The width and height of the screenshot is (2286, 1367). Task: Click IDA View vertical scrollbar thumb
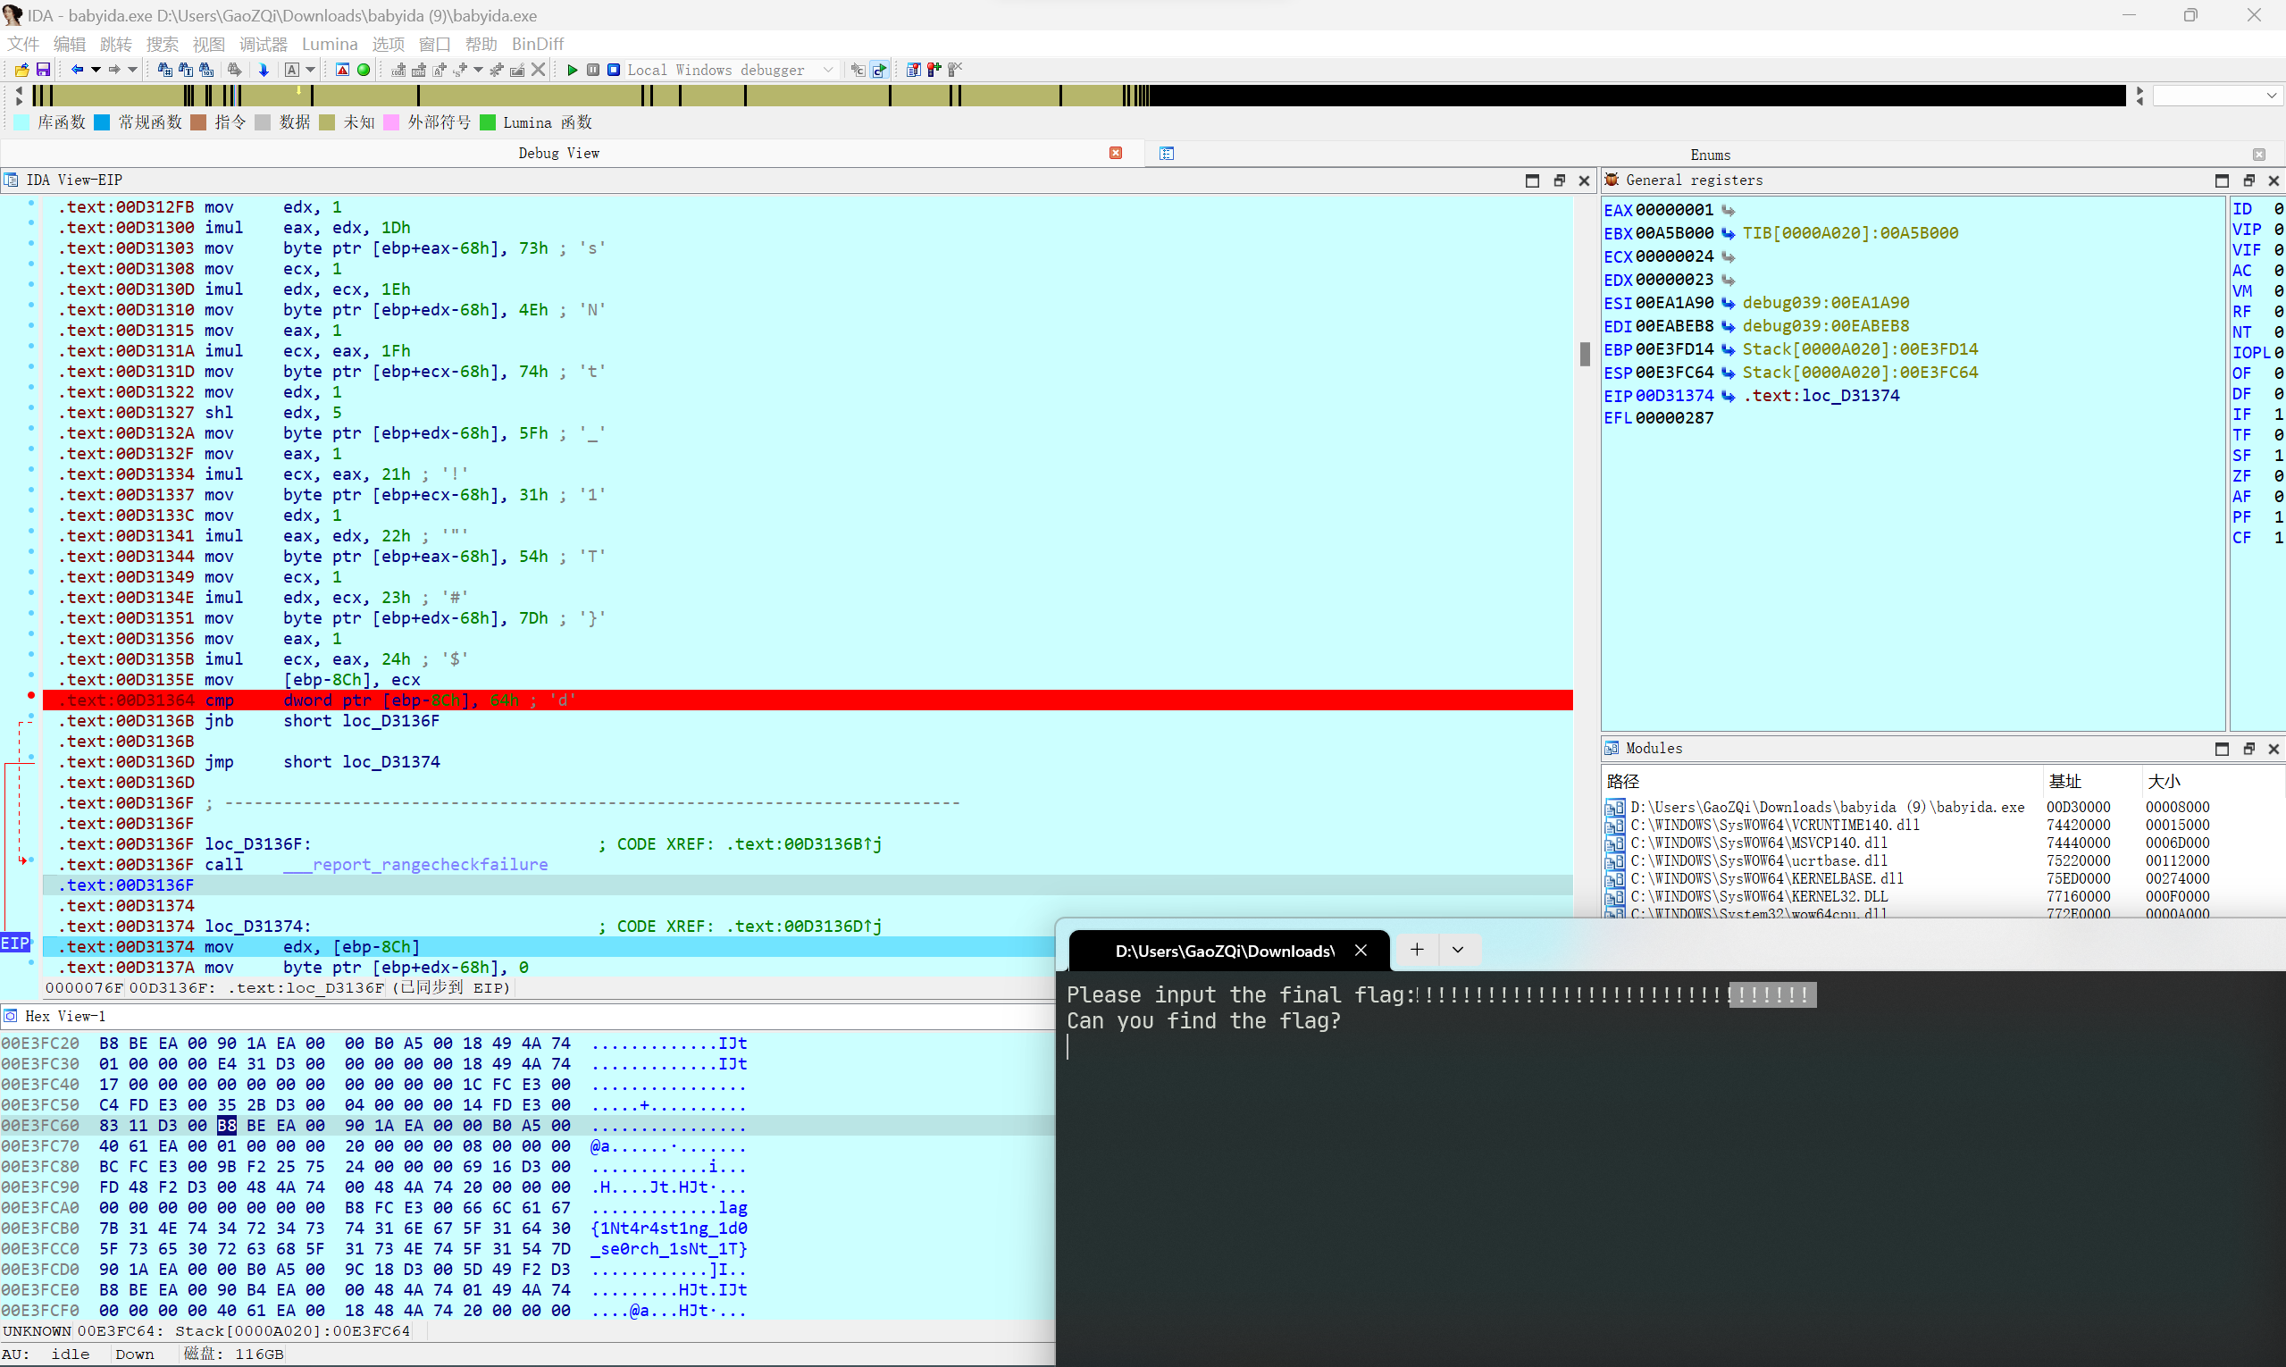tap(1584, 354)
